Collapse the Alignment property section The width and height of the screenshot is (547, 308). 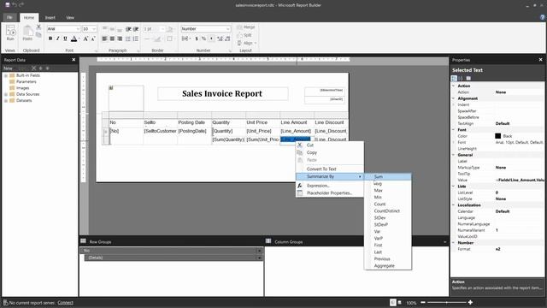point(454,98)
